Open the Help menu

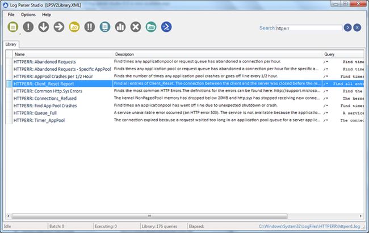click(x=47, y=15)
